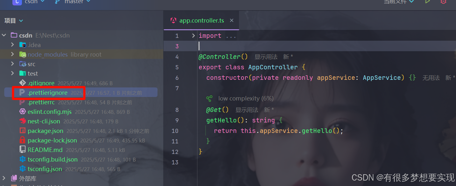Click the README.md file icon
Viewport: 456px width, 186px height.
point(23,150)
